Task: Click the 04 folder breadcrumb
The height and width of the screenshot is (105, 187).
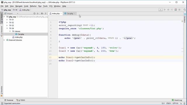Action: point(15,10)
